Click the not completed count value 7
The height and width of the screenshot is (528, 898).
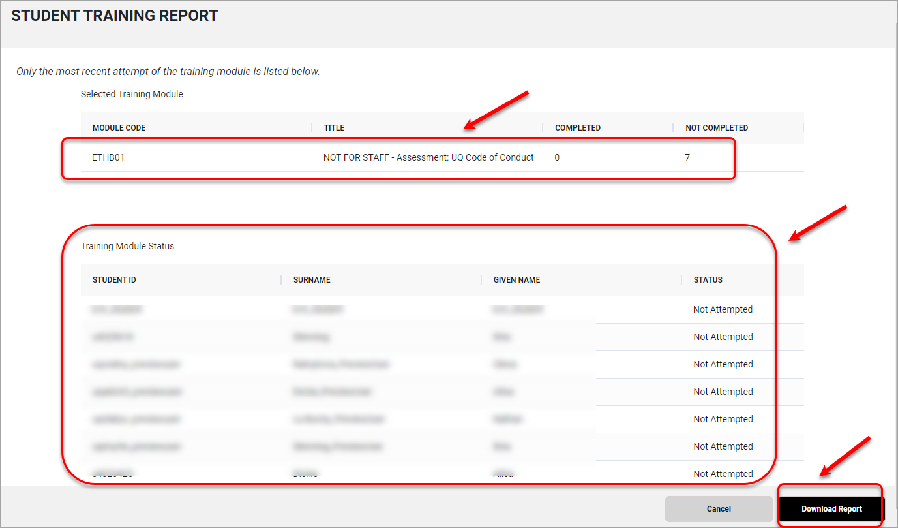pos(687,157)
